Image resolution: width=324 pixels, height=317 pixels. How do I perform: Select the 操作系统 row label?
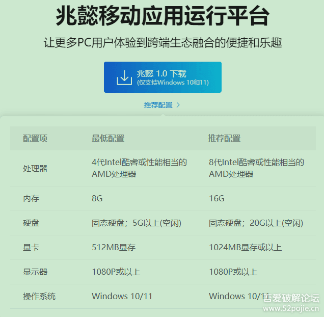coord(39,297)
